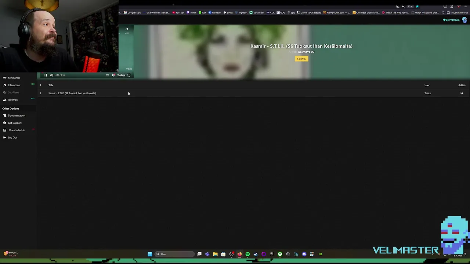Click Go Premium link
This screenshot has width=470, height=264.
pos(451,20)
